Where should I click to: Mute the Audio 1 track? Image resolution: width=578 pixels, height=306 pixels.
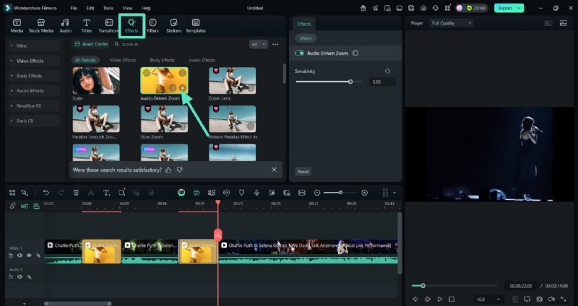[x=20, y=276]
